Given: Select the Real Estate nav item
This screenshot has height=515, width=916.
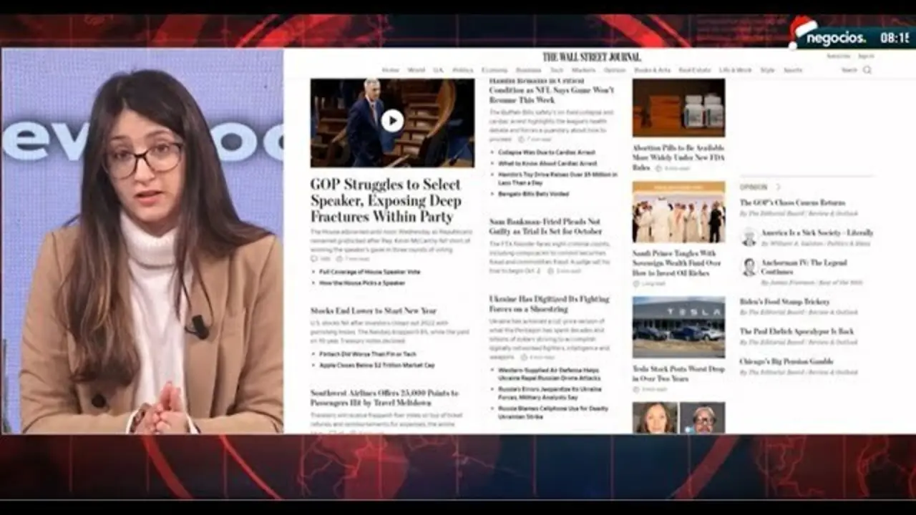Looking at the screenshot, I should (x=694, y=70).
